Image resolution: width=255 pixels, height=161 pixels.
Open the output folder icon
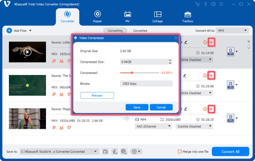pos(105,151)
